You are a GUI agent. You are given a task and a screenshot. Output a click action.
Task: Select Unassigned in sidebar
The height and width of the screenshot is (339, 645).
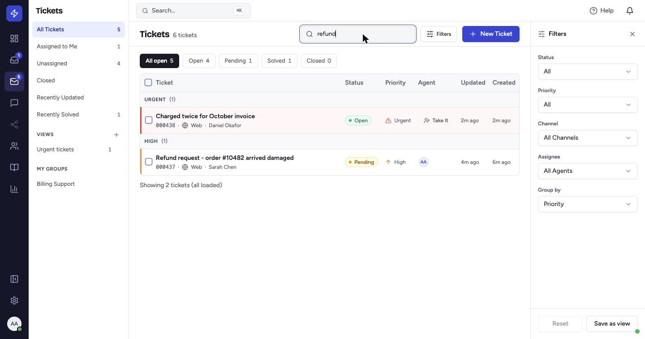point(78,64)
